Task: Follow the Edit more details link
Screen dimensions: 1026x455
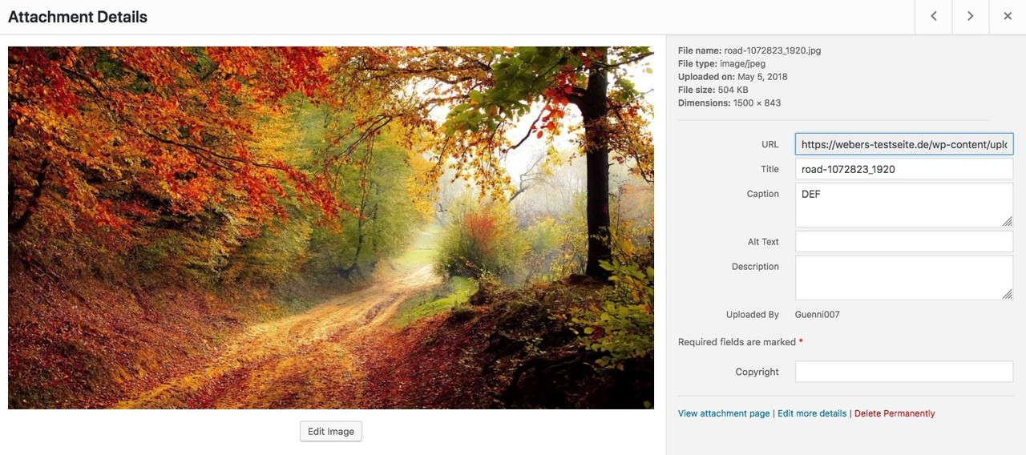Action: pyautogui.click(x=812, y=413)
